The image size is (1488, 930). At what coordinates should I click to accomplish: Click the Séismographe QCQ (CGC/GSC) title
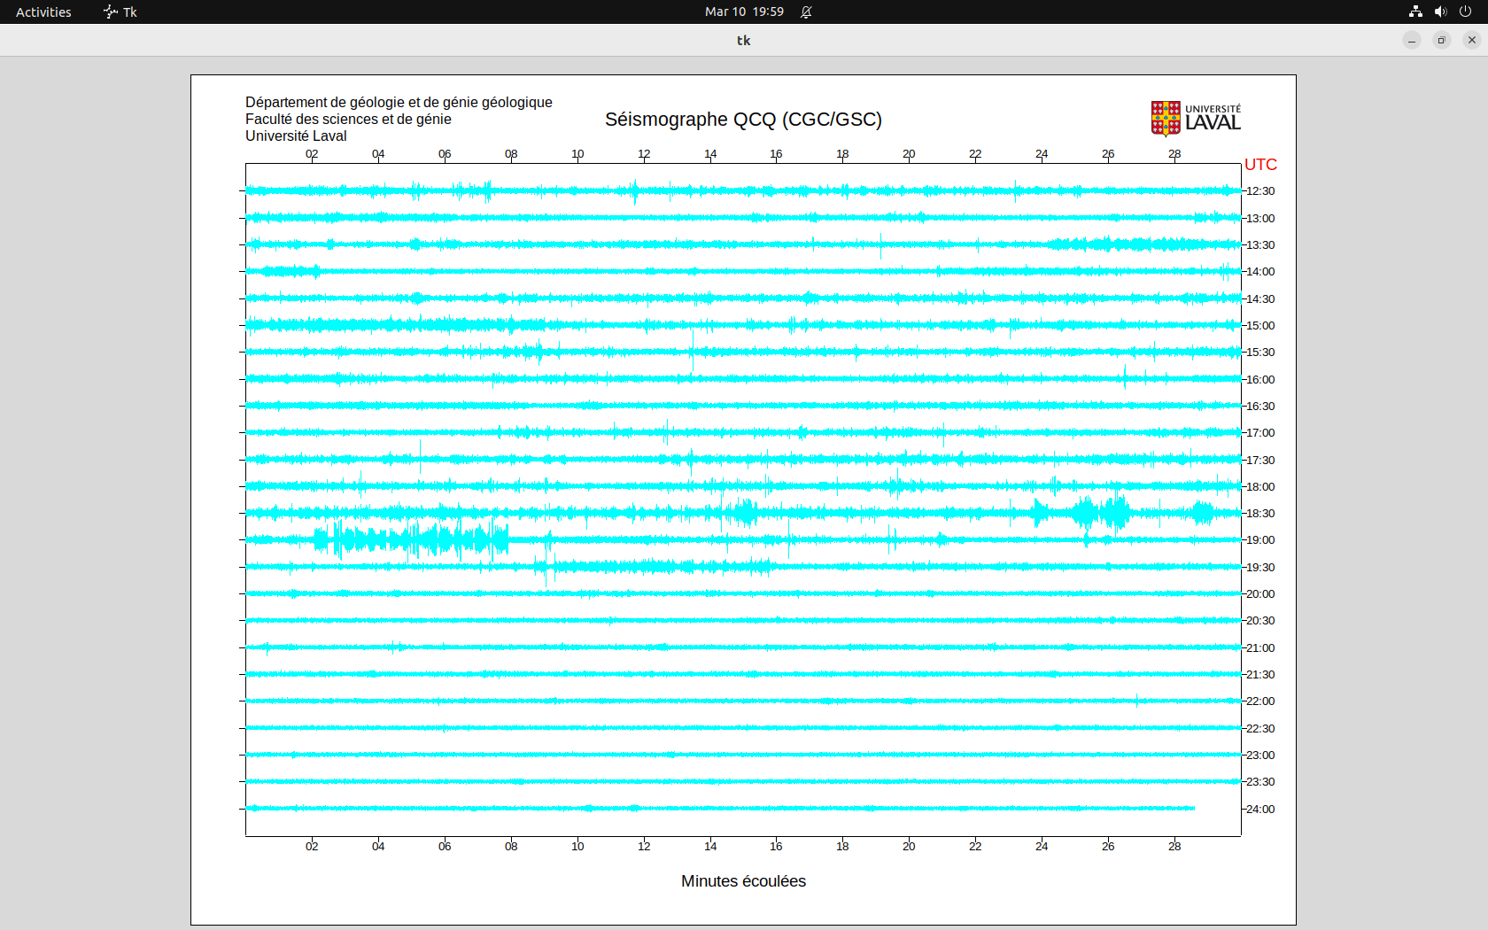click(743, 120)
